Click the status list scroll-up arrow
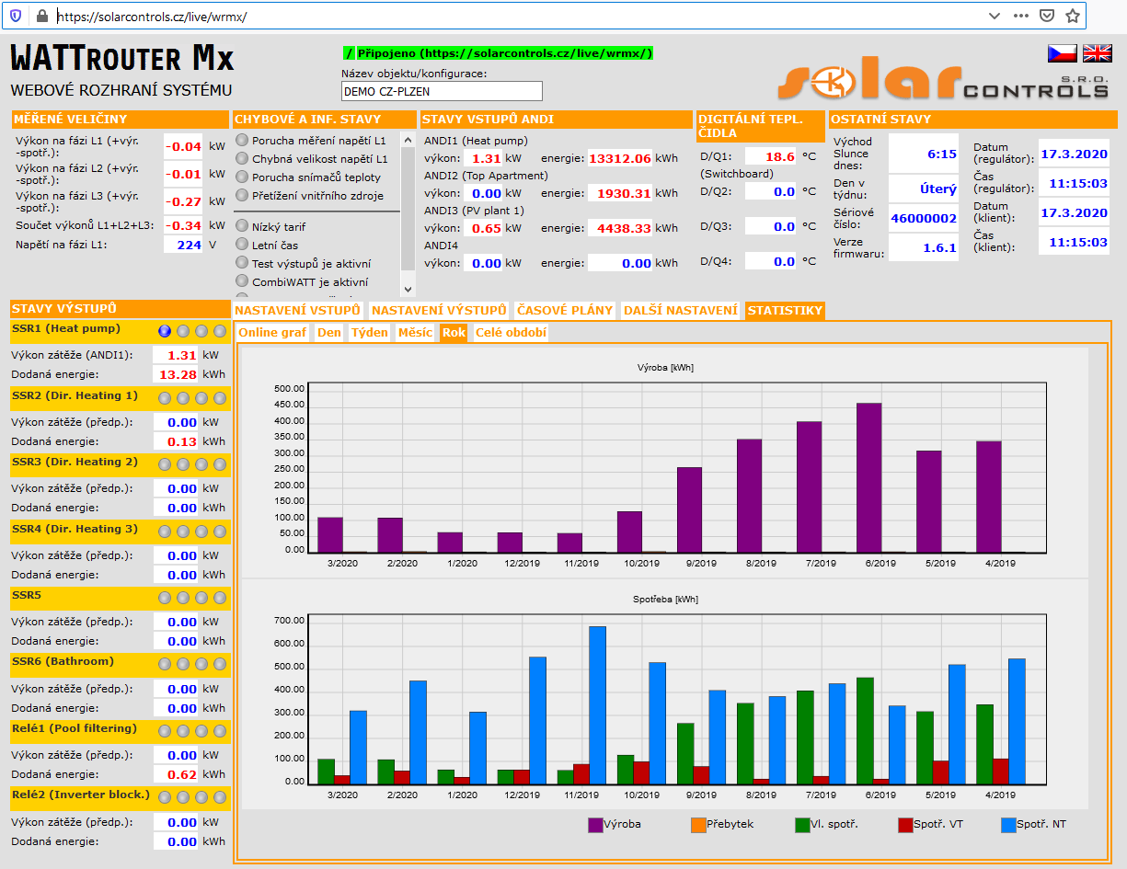 (408, 138)
